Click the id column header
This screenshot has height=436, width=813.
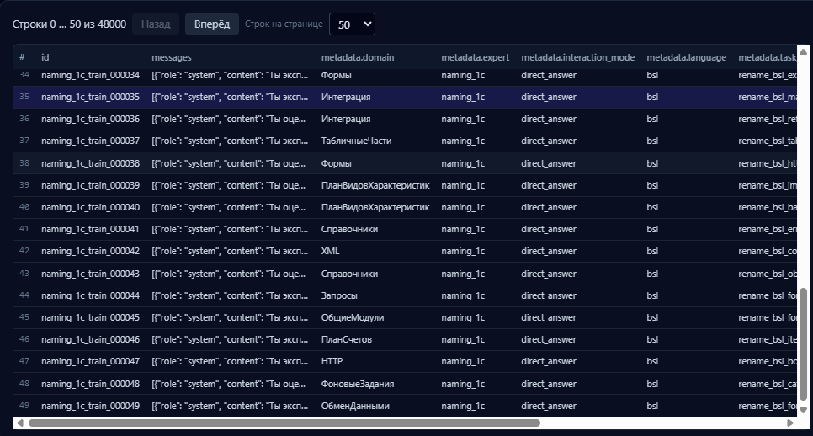point(45,57)
